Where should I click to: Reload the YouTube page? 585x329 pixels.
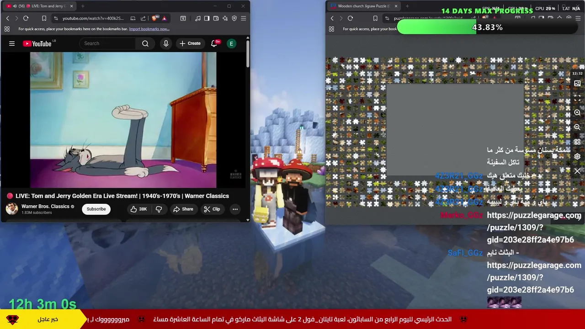click(26, 18)
